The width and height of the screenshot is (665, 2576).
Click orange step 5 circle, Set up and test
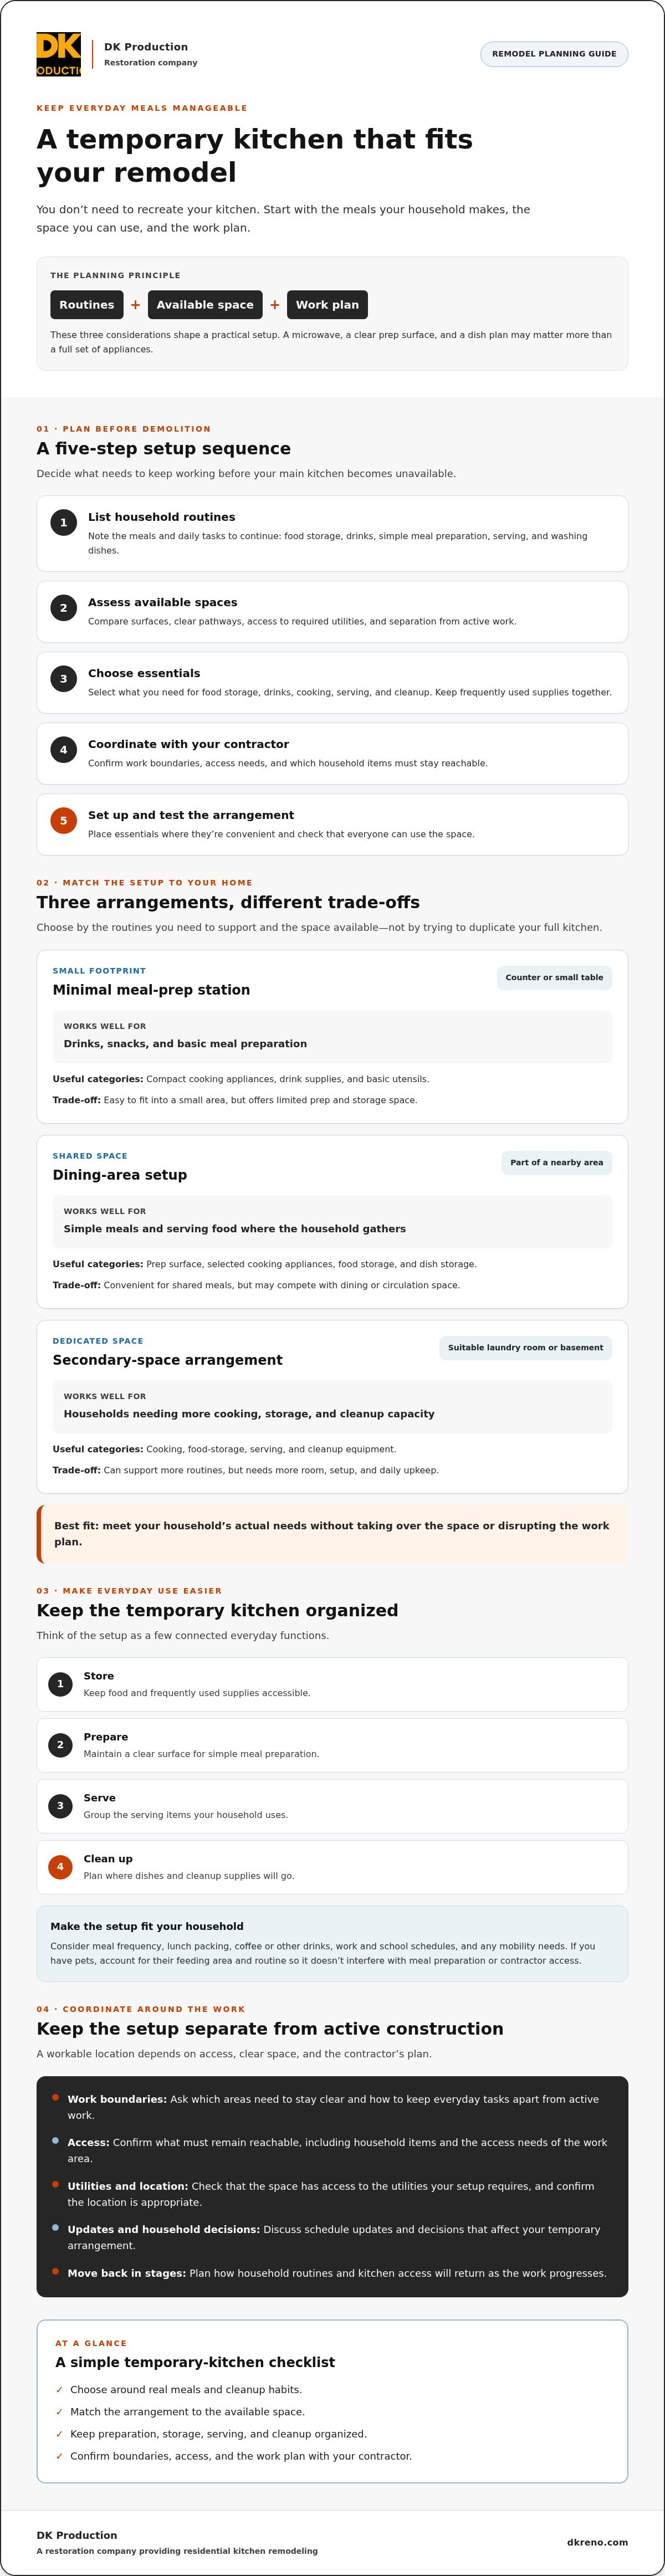click(x=64, y=821)
